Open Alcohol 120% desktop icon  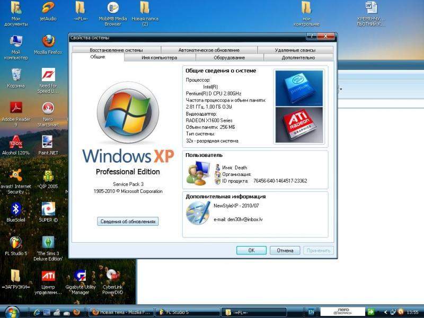(16, 142)
